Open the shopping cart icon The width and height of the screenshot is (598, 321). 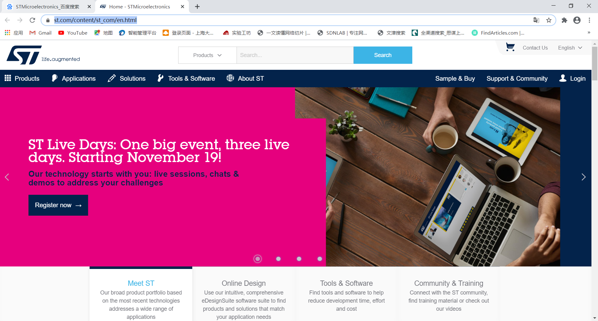point(510,47)
